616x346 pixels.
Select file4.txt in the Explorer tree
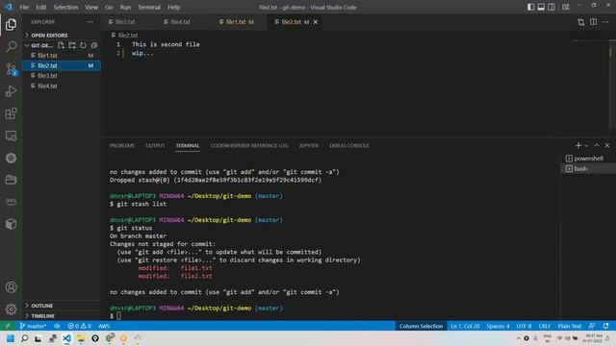(x=62, y=86)
